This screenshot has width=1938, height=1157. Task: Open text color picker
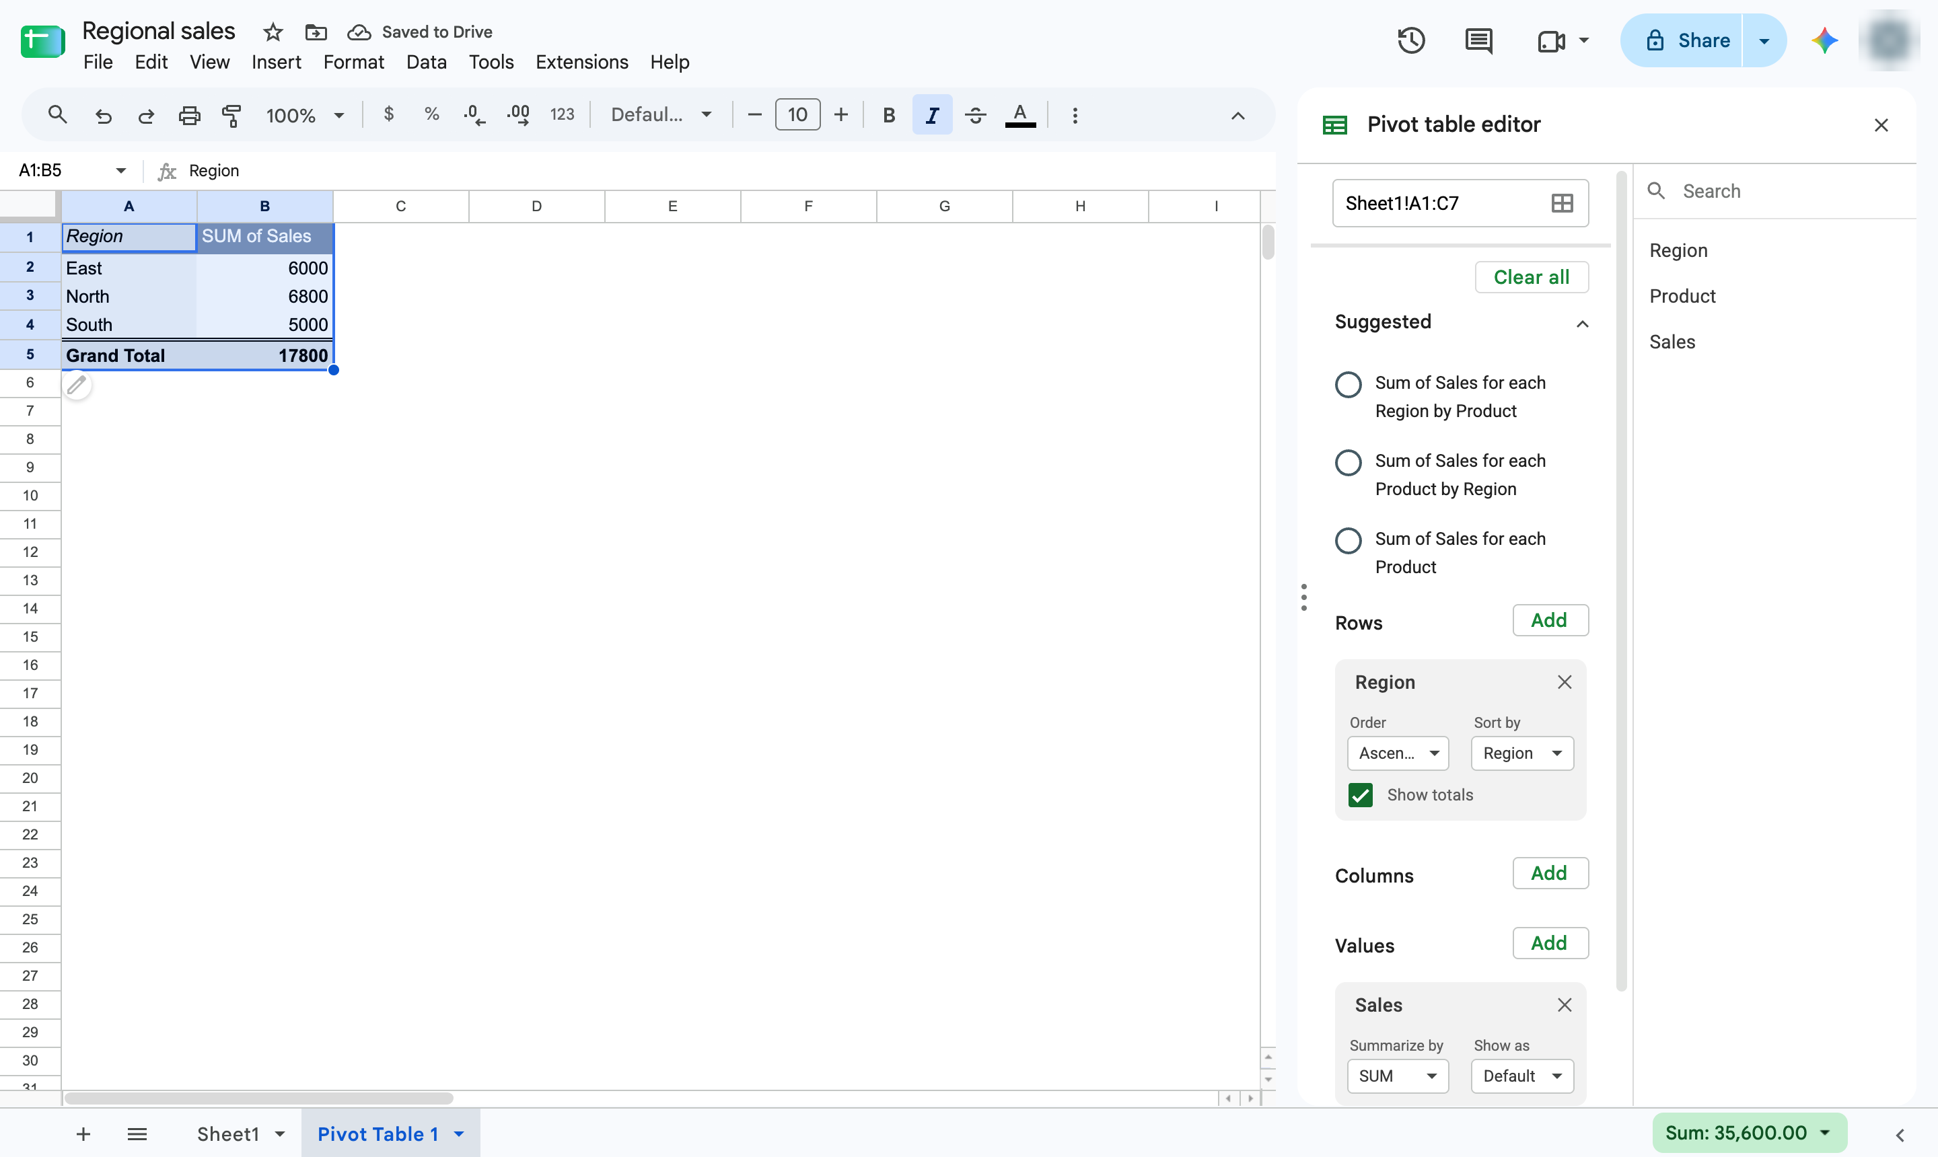tap(1020, 116)
